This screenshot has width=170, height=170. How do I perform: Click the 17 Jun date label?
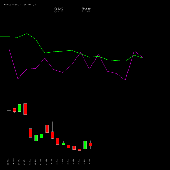pos(79,162)
